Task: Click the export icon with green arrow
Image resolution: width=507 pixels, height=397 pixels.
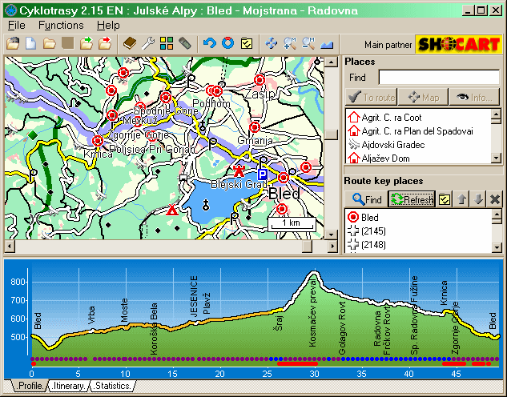Action: [87, 43]
